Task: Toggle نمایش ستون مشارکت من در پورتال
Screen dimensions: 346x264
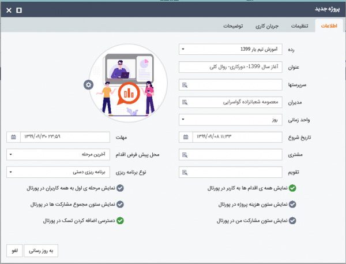Action: tap(292, 221)
